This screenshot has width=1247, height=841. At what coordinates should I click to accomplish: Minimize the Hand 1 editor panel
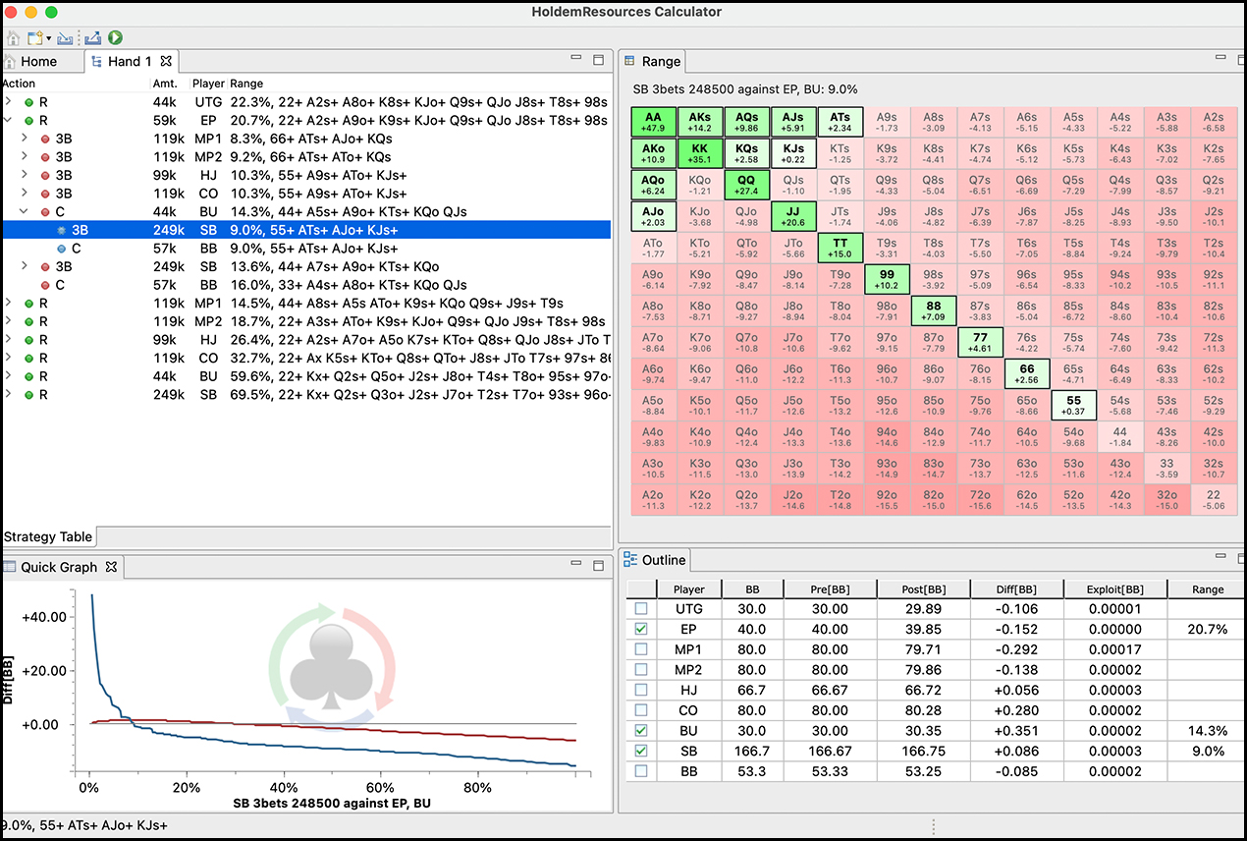[x=576, y=59]
